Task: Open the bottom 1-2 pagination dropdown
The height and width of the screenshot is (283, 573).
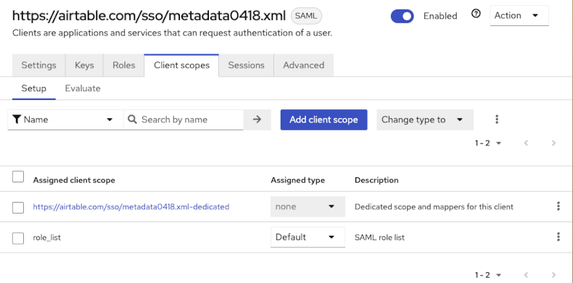Action: pos(488,275)
